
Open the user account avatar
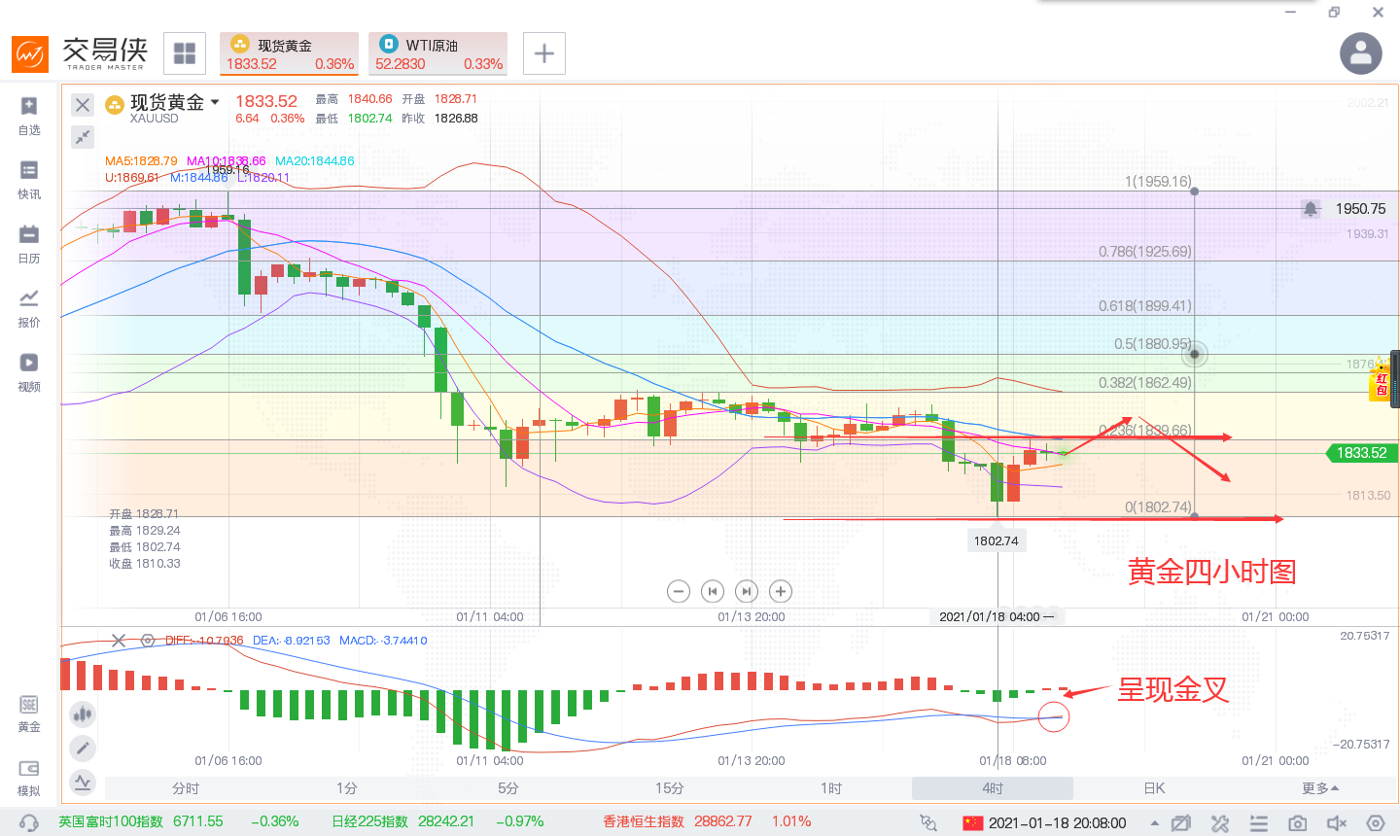click(1361, 53)
